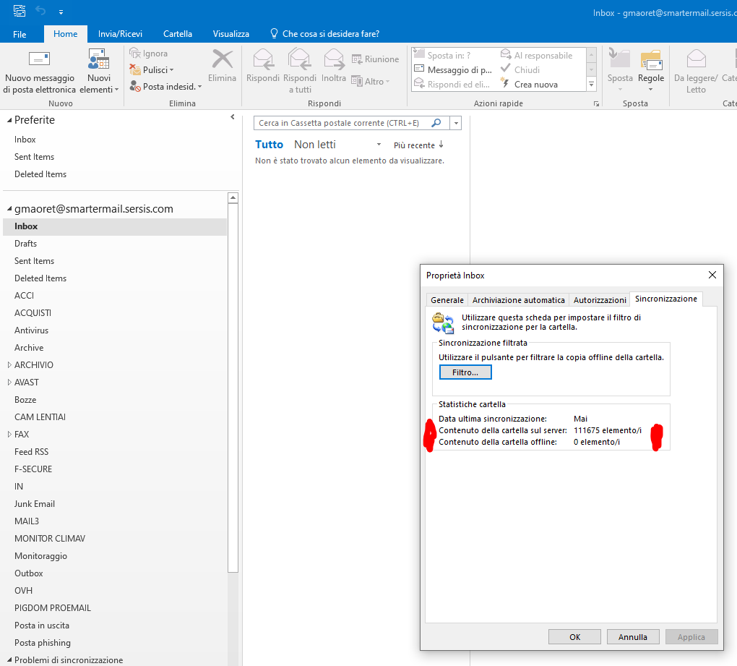Expand the ARCHIVIO folder tree
This screenshot has width=737, height=666.
pos(9,365)
